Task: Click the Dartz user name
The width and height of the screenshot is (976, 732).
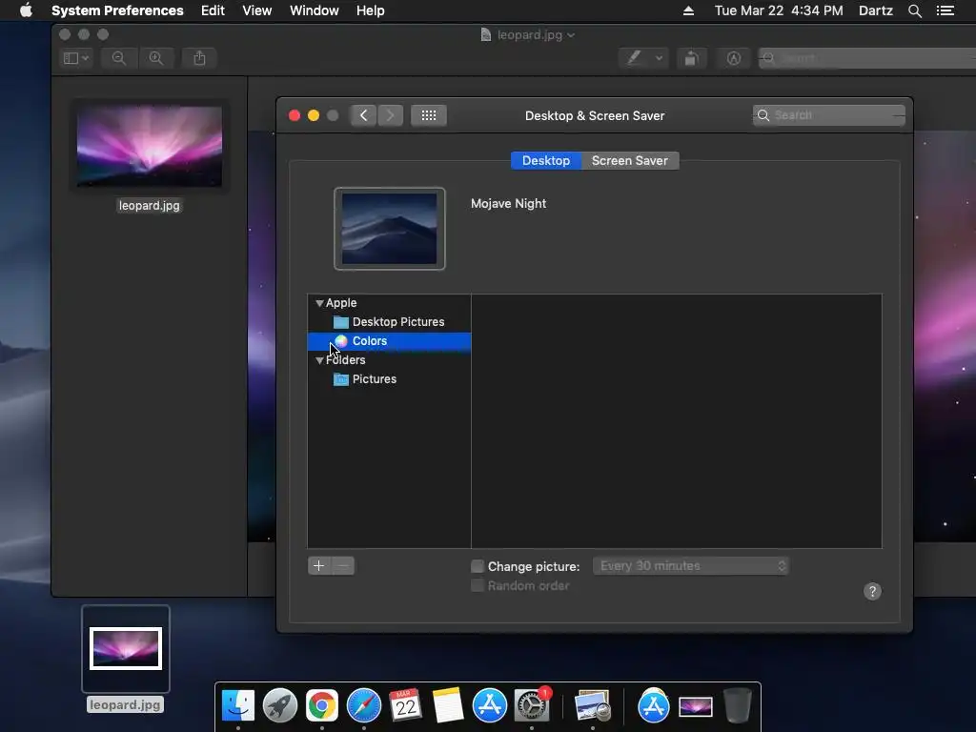Action: pos(875,10)
